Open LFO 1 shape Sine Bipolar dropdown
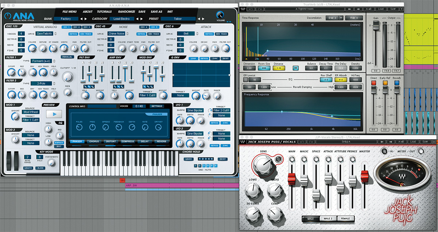 195,110
